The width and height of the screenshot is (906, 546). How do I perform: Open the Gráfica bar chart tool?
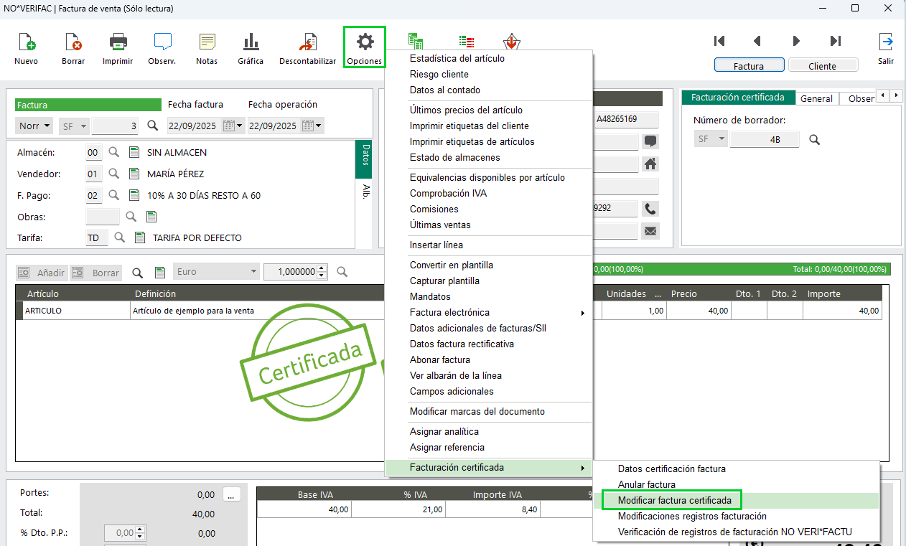click(251, 42)
